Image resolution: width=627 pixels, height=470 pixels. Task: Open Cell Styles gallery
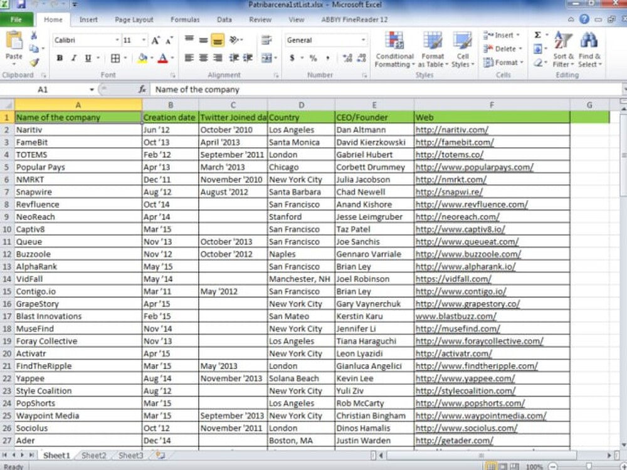pos(463,50)
